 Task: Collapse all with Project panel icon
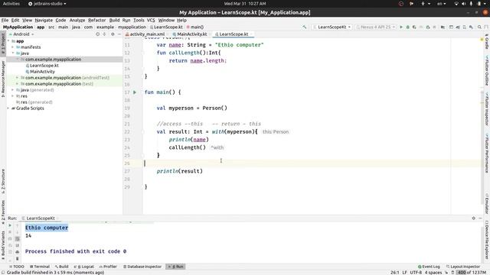pyautogui.click(x=105, y=34)
